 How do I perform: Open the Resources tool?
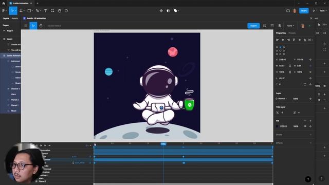[x=52, y=11]
